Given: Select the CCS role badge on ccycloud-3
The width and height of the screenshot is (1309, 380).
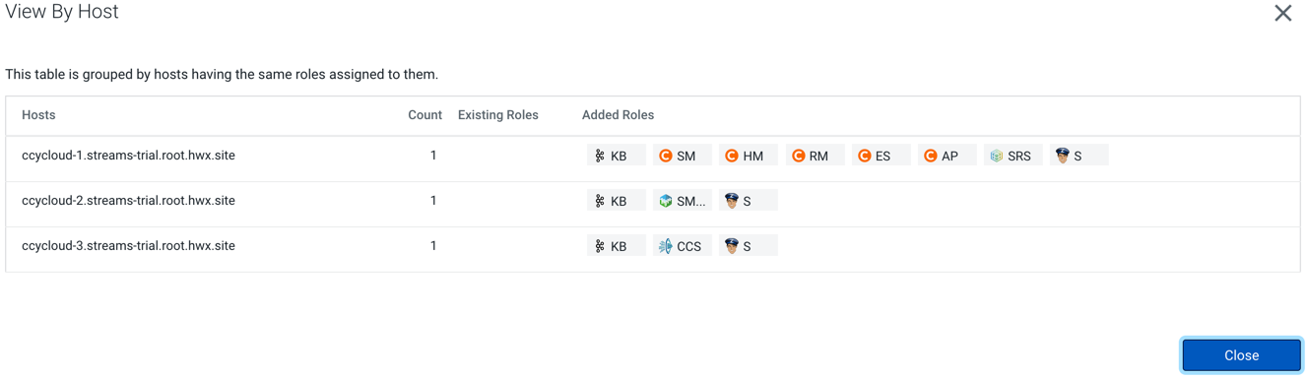Looking at the screenshot, I should click(683, 246).
